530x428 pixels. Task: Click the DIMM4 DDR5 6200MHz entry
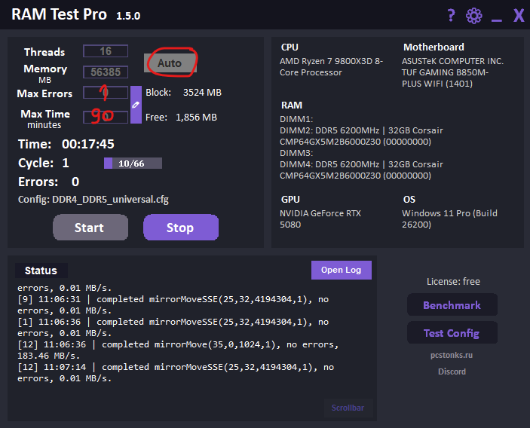361,170
